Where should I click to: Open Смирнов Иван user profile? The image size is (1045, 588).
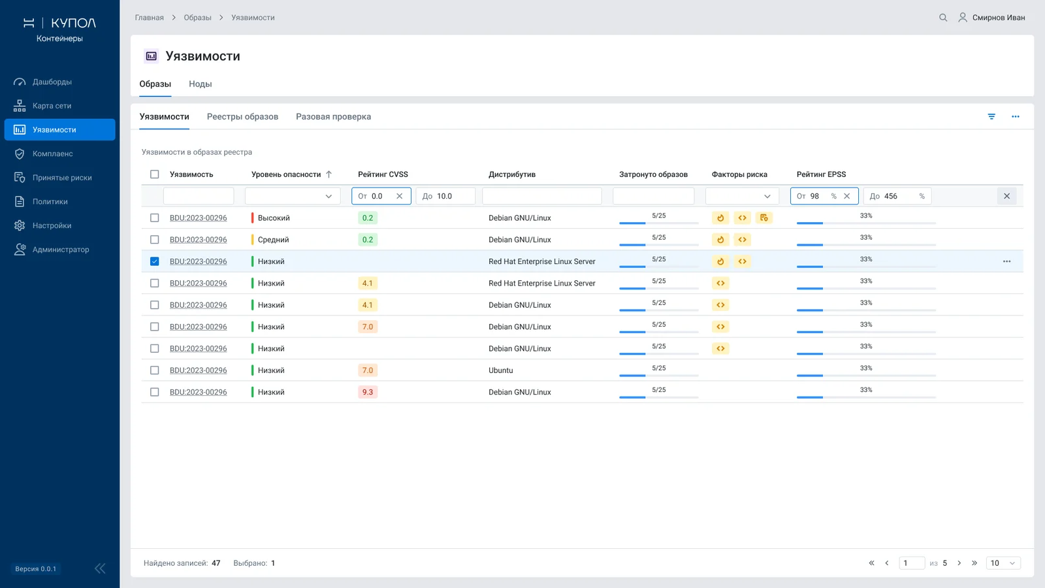click(x=991, y=18)
